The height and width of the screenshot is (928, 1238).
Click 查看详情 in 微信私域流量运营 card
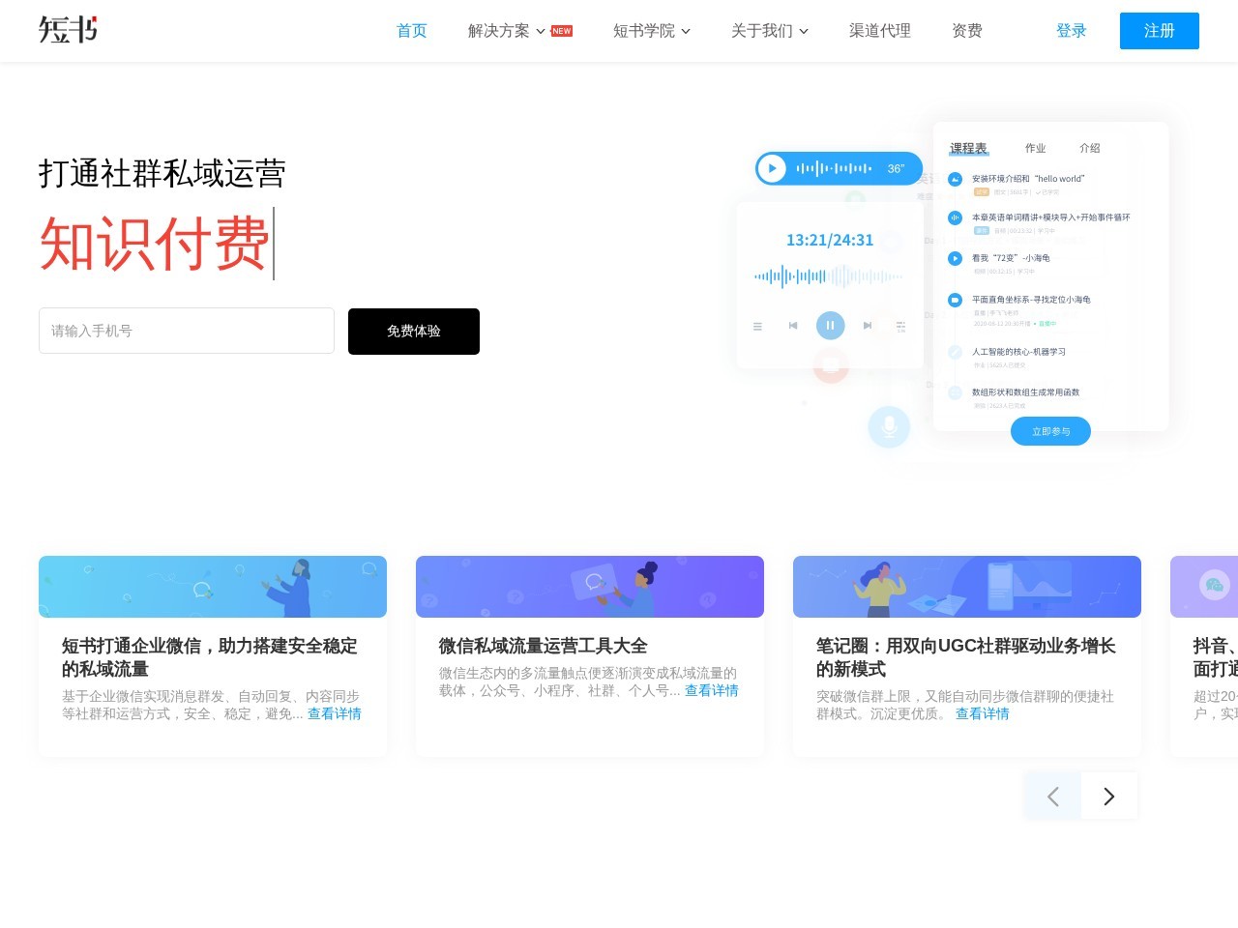712,690
